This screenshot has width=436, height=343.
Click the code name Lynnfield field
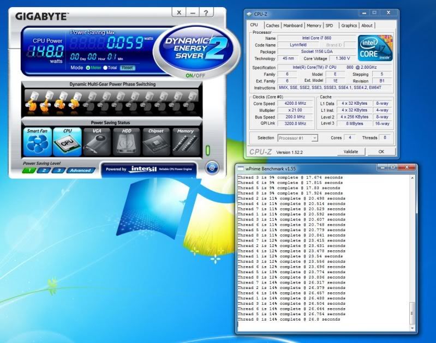pos(298,45)
